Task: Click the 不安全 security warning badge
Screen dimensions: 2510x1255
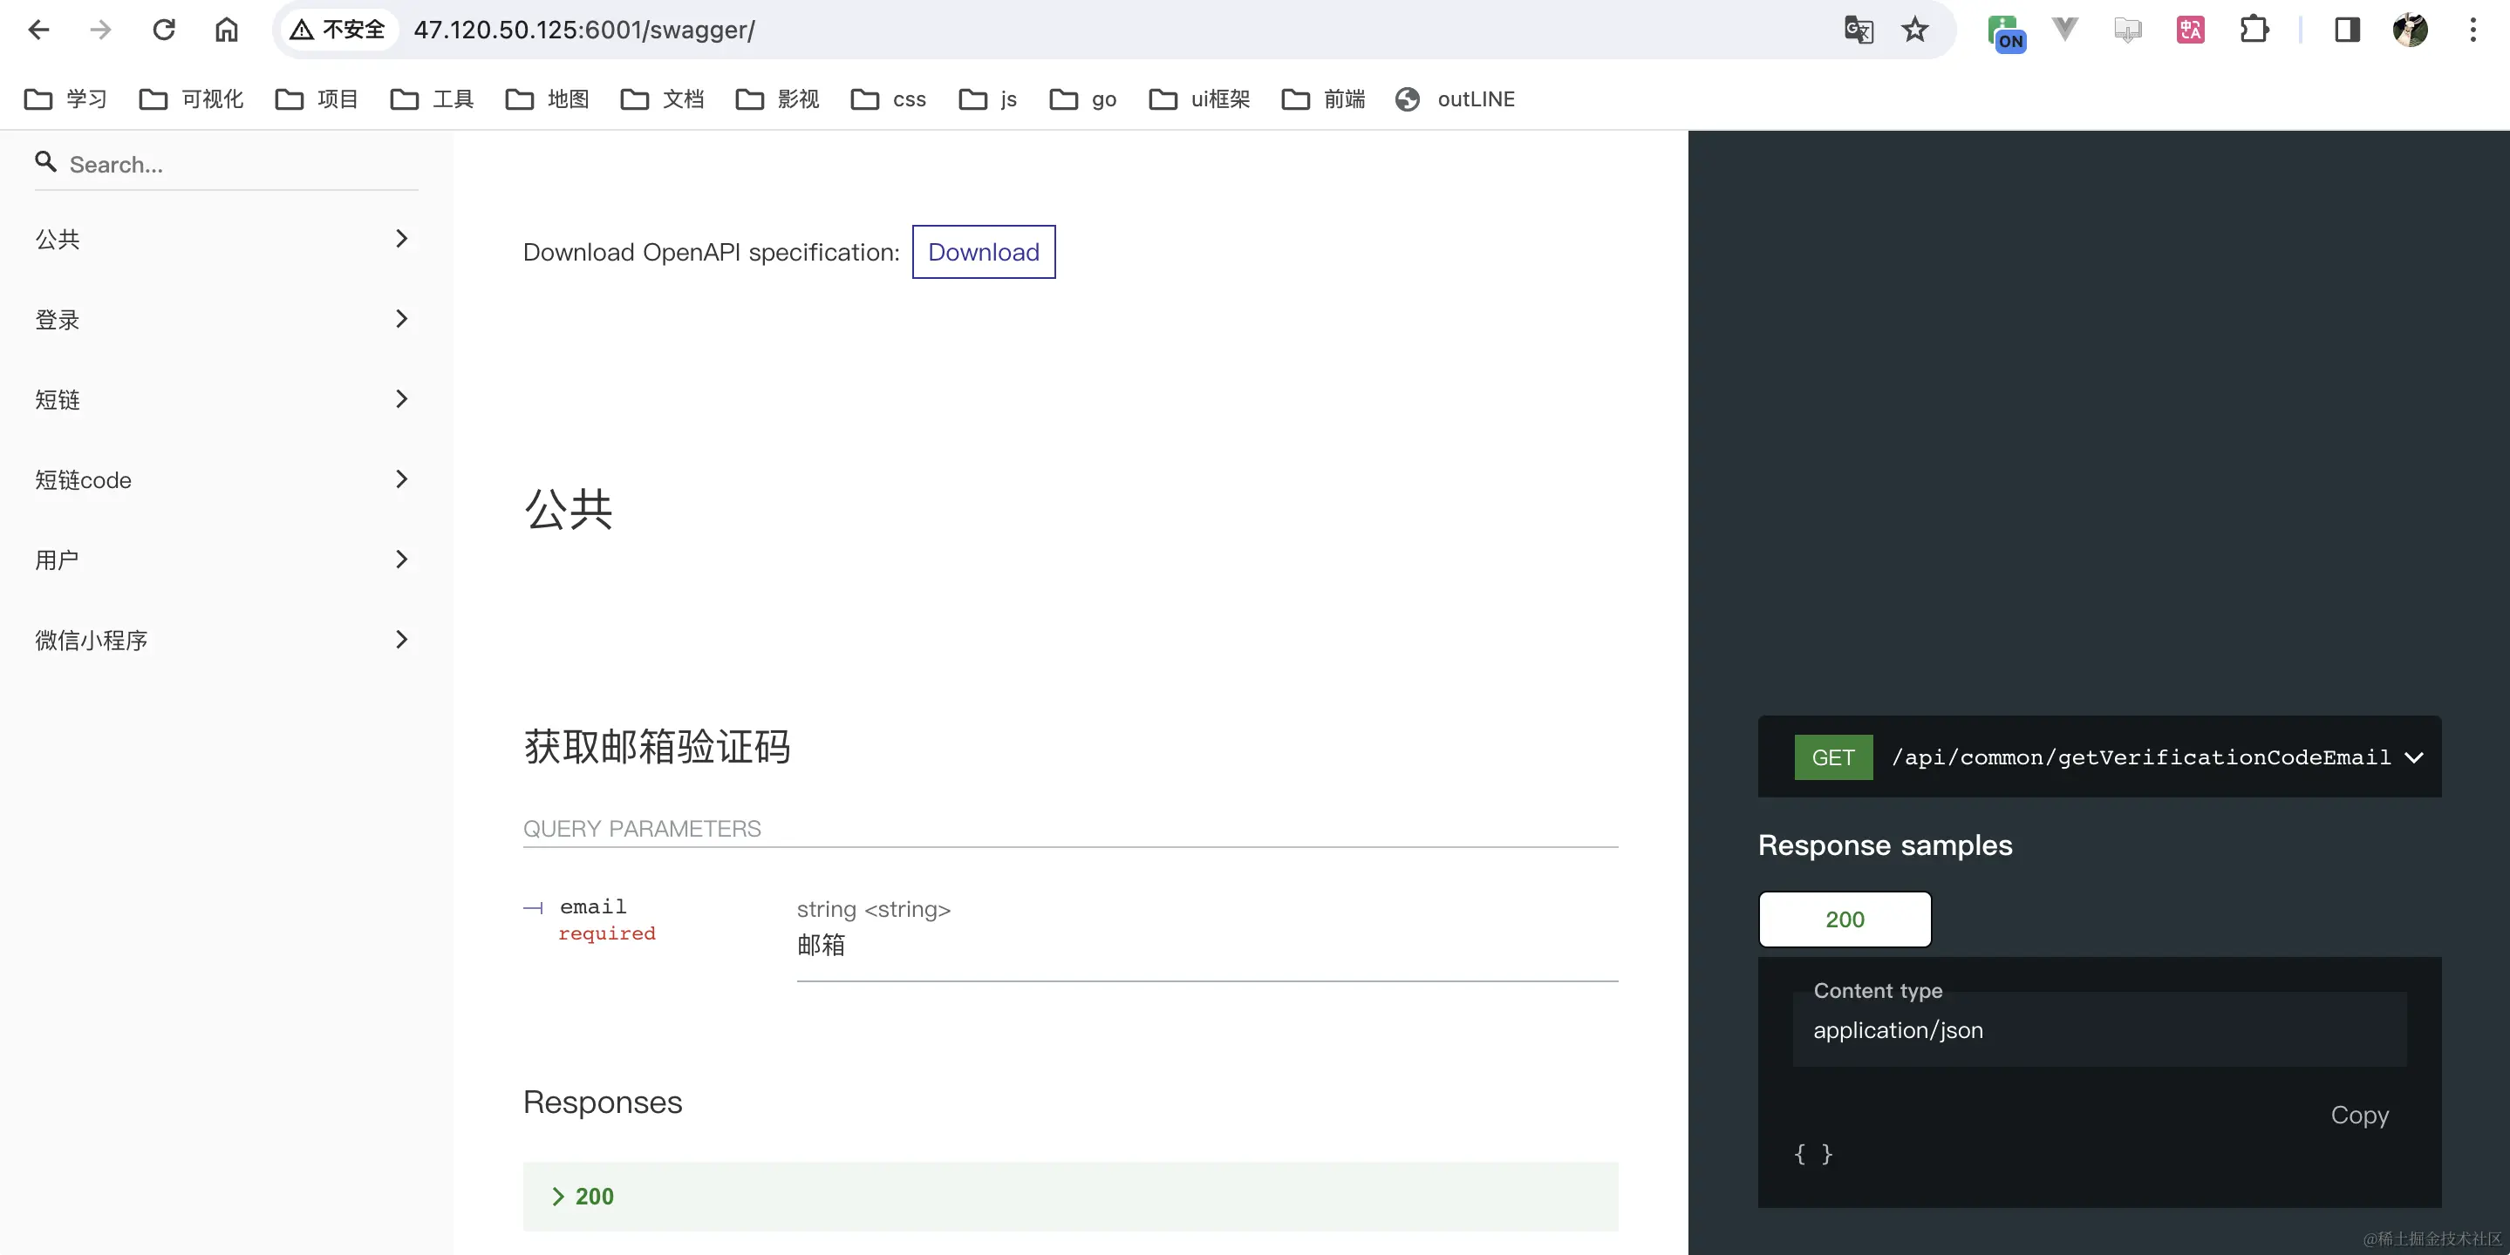Action: (x=338, y=31)
